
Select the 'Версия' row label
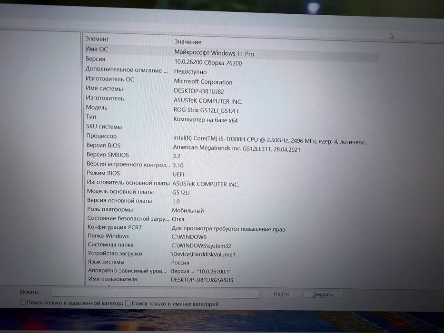coord(96,59)
